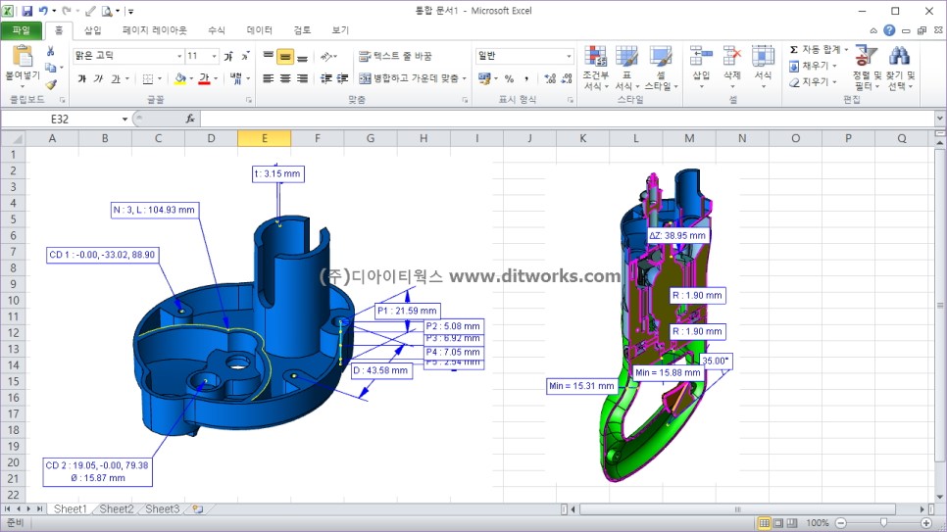Apply the yellow fill color
Image resolution: width=947 pixels, height=532 pixels.
coord(180,78)
